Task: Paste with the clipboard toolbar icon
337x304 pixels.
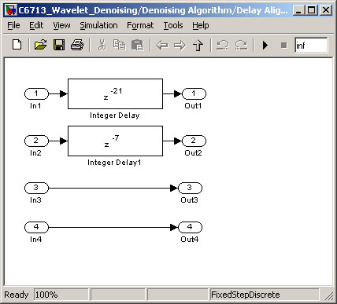Action: 137,45
